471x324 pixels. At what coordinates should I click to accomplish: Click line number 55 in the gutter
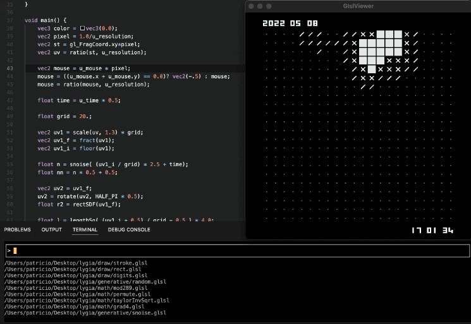9,164
